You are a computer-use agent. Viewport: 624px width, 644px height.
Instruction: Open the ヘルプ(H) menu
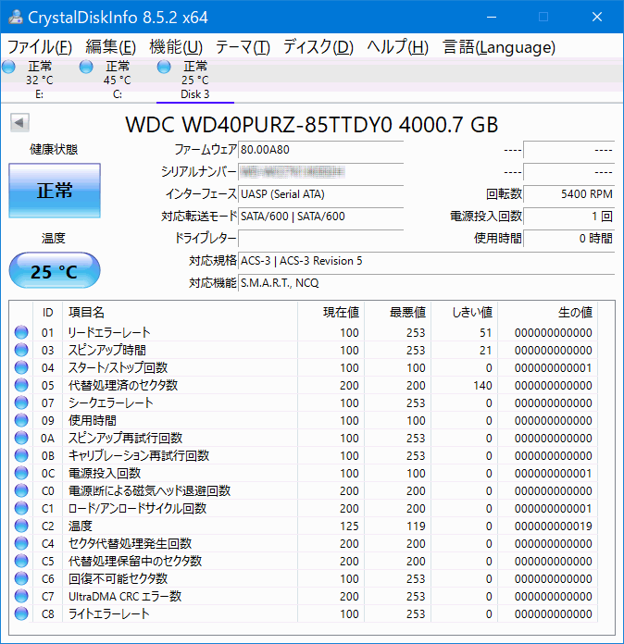pyautogui.click(x=397, y=47)
